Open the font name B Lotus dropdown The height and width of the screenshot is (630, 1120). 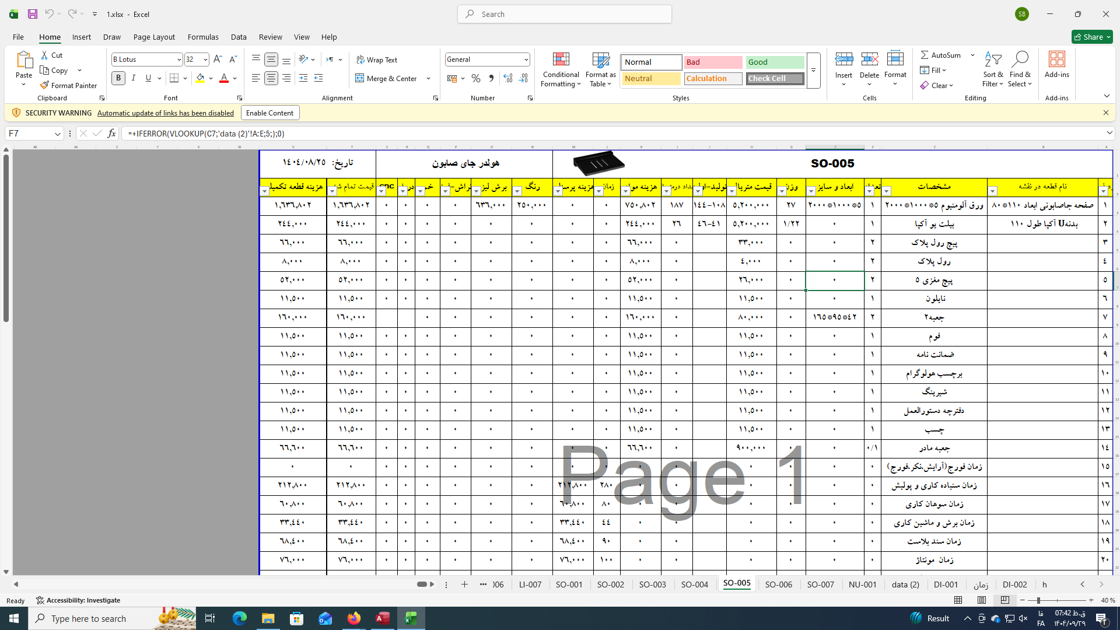(179, 60)
